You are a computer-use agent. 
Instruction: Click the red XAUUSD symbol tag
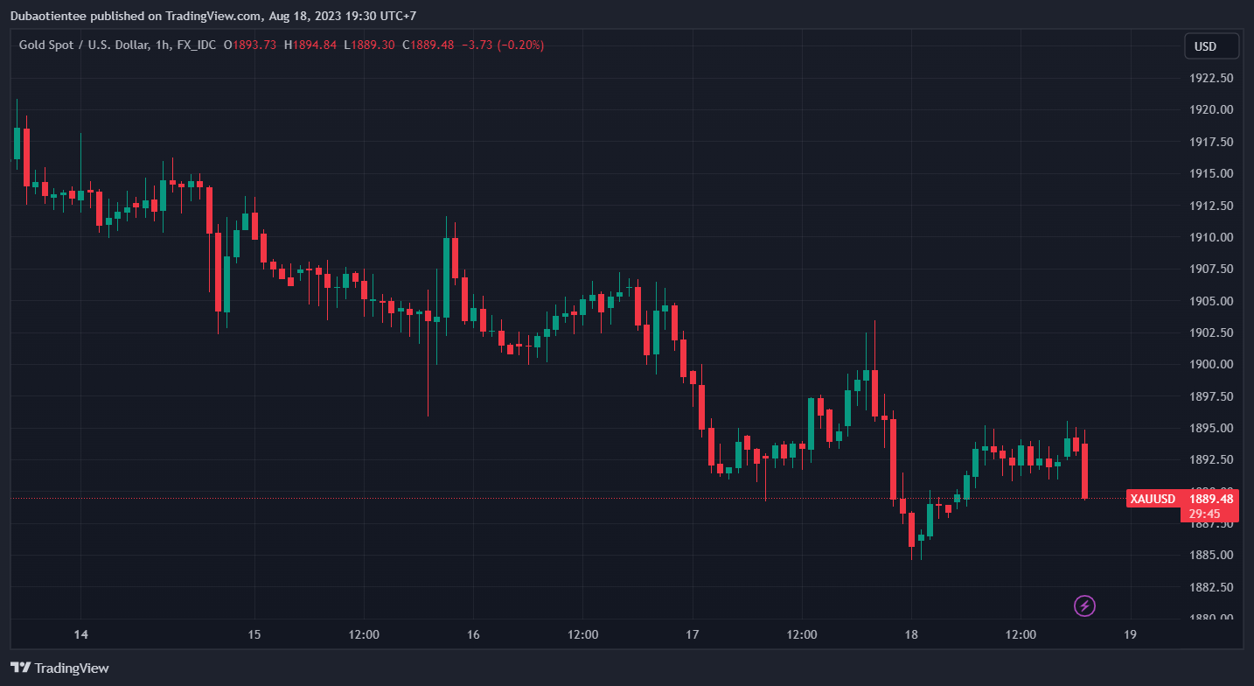[x=1152, y=499]
